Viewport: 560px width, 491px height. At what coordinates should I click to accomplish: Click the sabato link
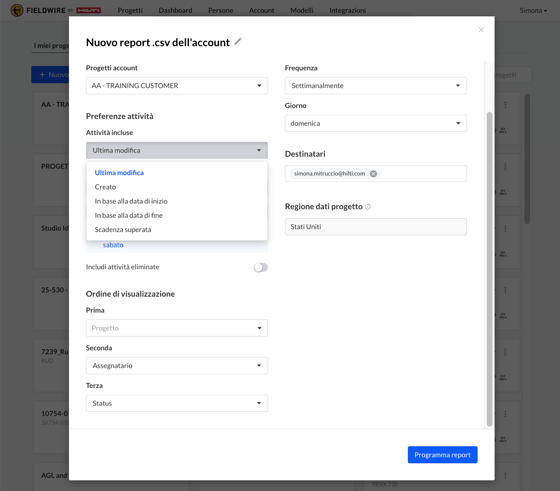(x=113, y=245)
